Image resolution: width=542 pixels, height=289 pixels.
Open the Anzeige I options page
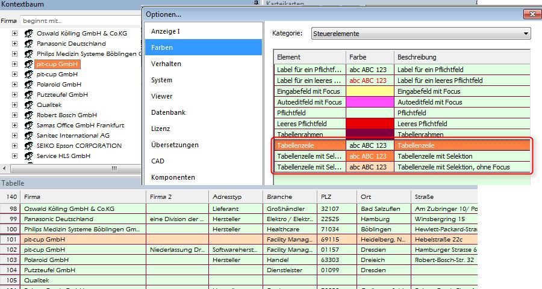(x=204, y=31)
